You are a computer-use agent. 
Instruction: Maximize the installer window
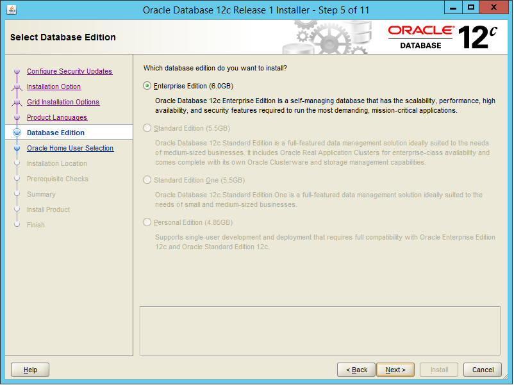pos(470,8)
